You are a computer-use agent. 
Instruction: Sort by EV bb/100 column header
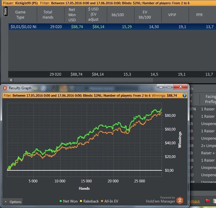point(145,15)
